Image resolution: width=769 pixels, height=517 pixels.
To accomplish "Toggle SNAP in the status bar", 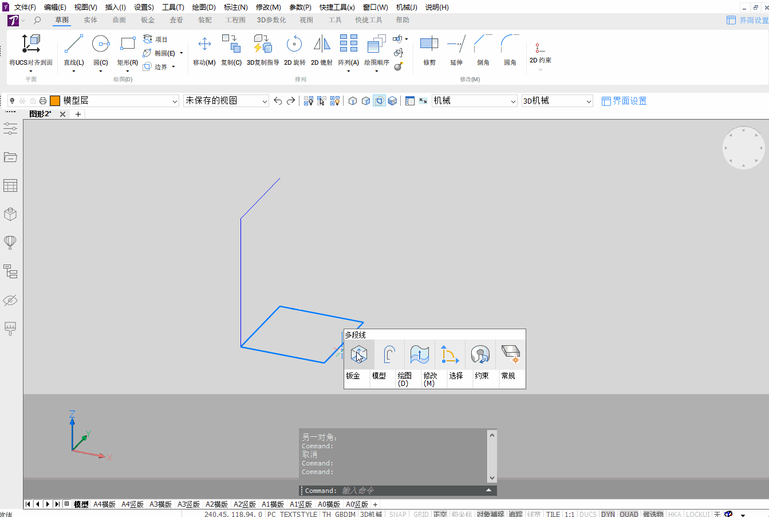I will (397, 514).
